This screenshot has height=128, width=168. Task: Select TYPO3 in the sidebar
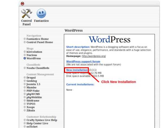coord(31,104)
